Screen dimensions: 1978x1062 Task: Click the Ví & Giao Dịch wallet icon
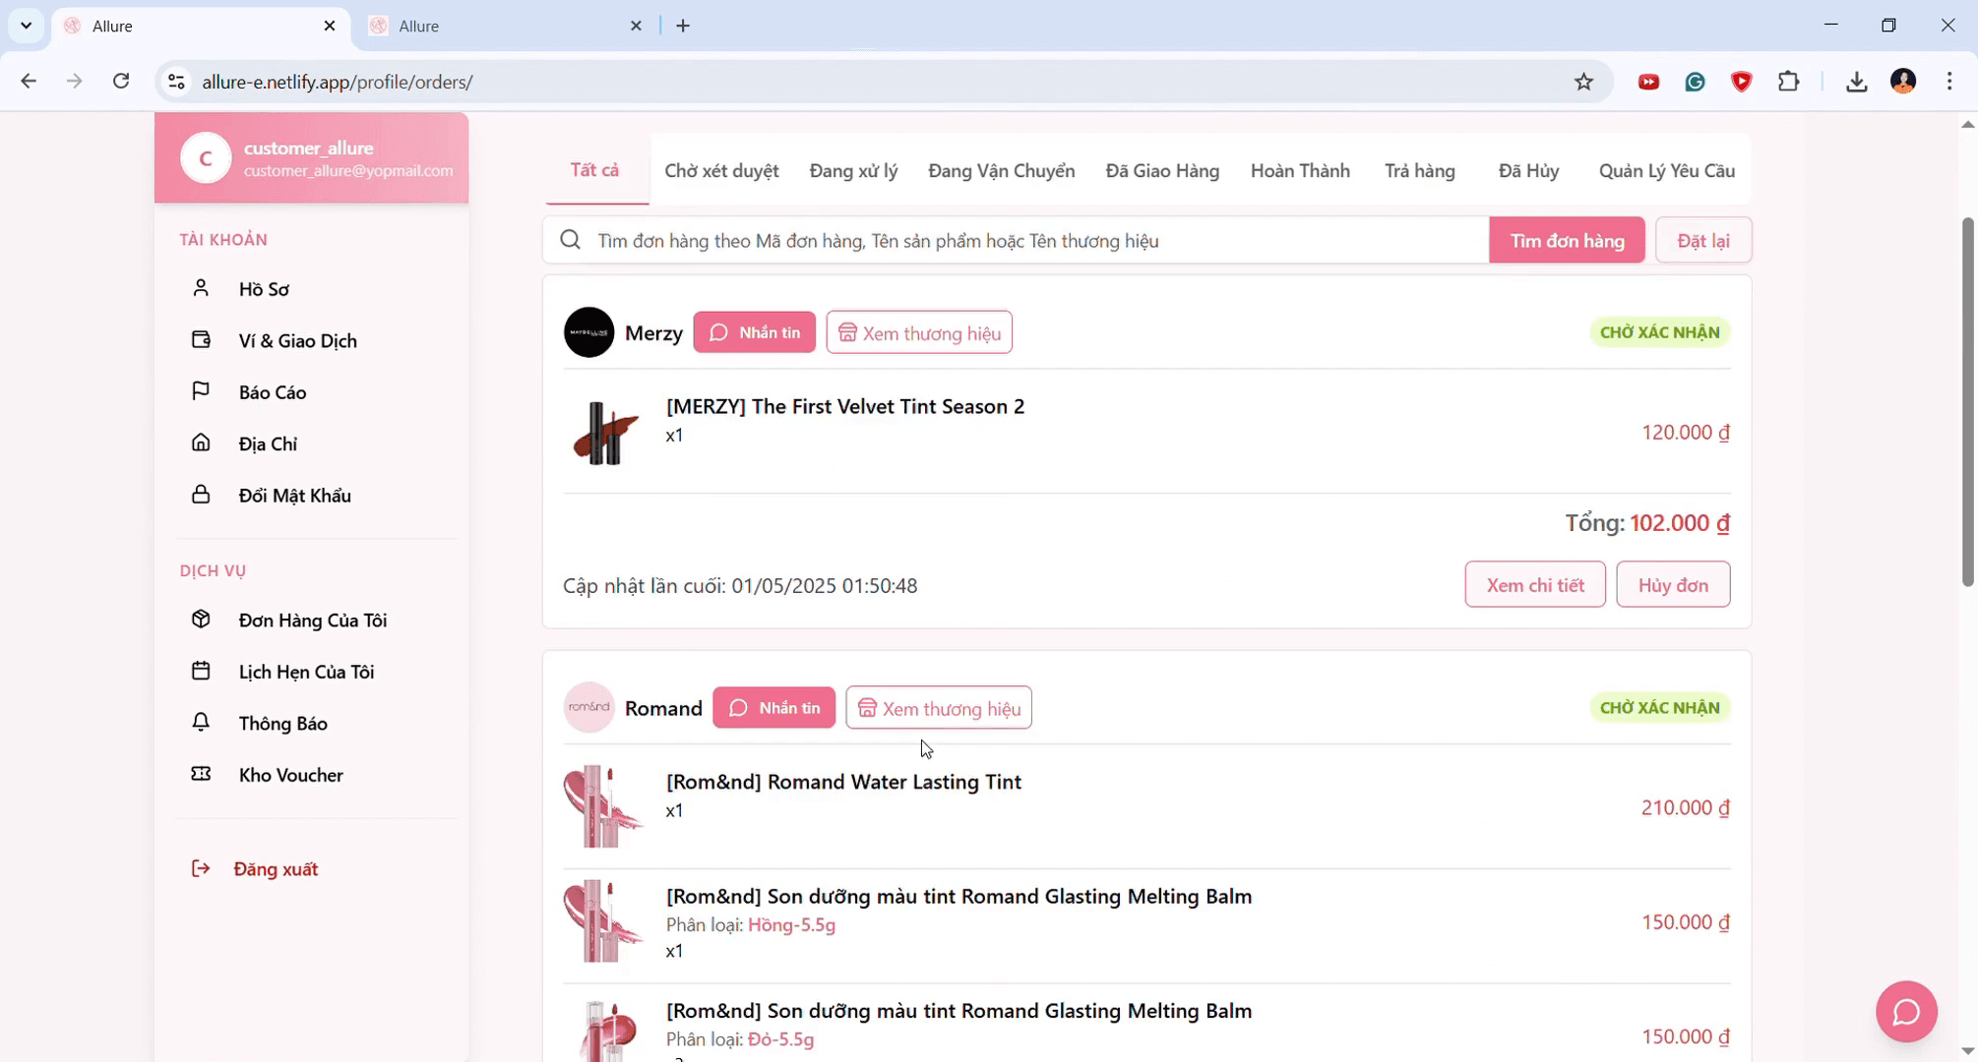pos(201,340)
